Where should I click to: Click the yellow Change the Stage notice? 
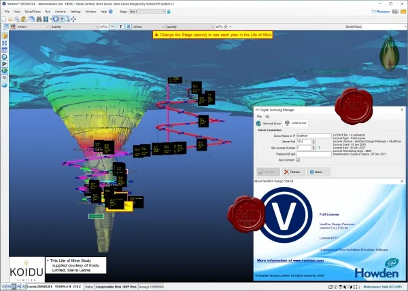pos(213,35)
